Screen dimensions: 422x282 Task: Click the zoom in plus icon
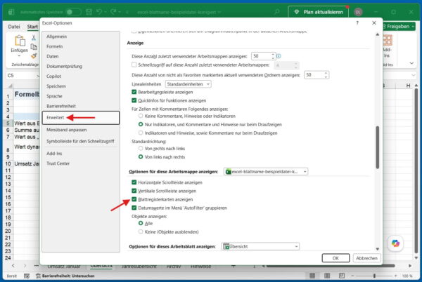395,276
